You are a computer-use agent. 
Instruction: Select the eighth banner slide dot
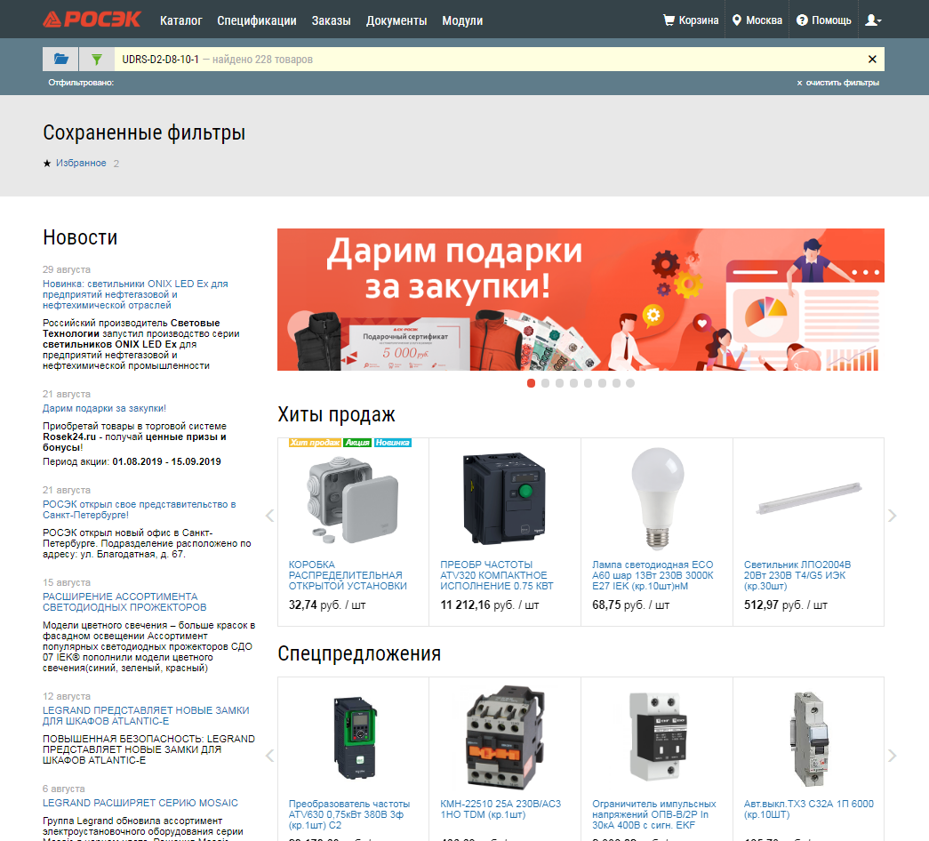[x=630, y=383]
